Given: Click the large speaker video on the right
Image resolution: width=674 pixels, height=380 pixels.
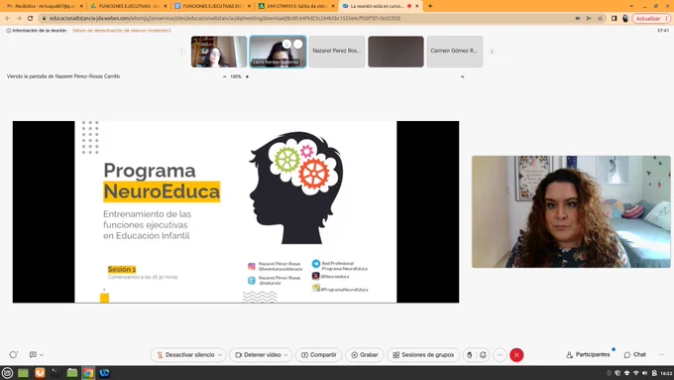Looking at the screenshot, I should click(571, 211).
